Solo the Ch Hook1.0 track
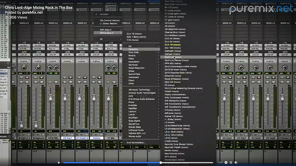Viewport: 296px width, 166px height. pos(79,82)
